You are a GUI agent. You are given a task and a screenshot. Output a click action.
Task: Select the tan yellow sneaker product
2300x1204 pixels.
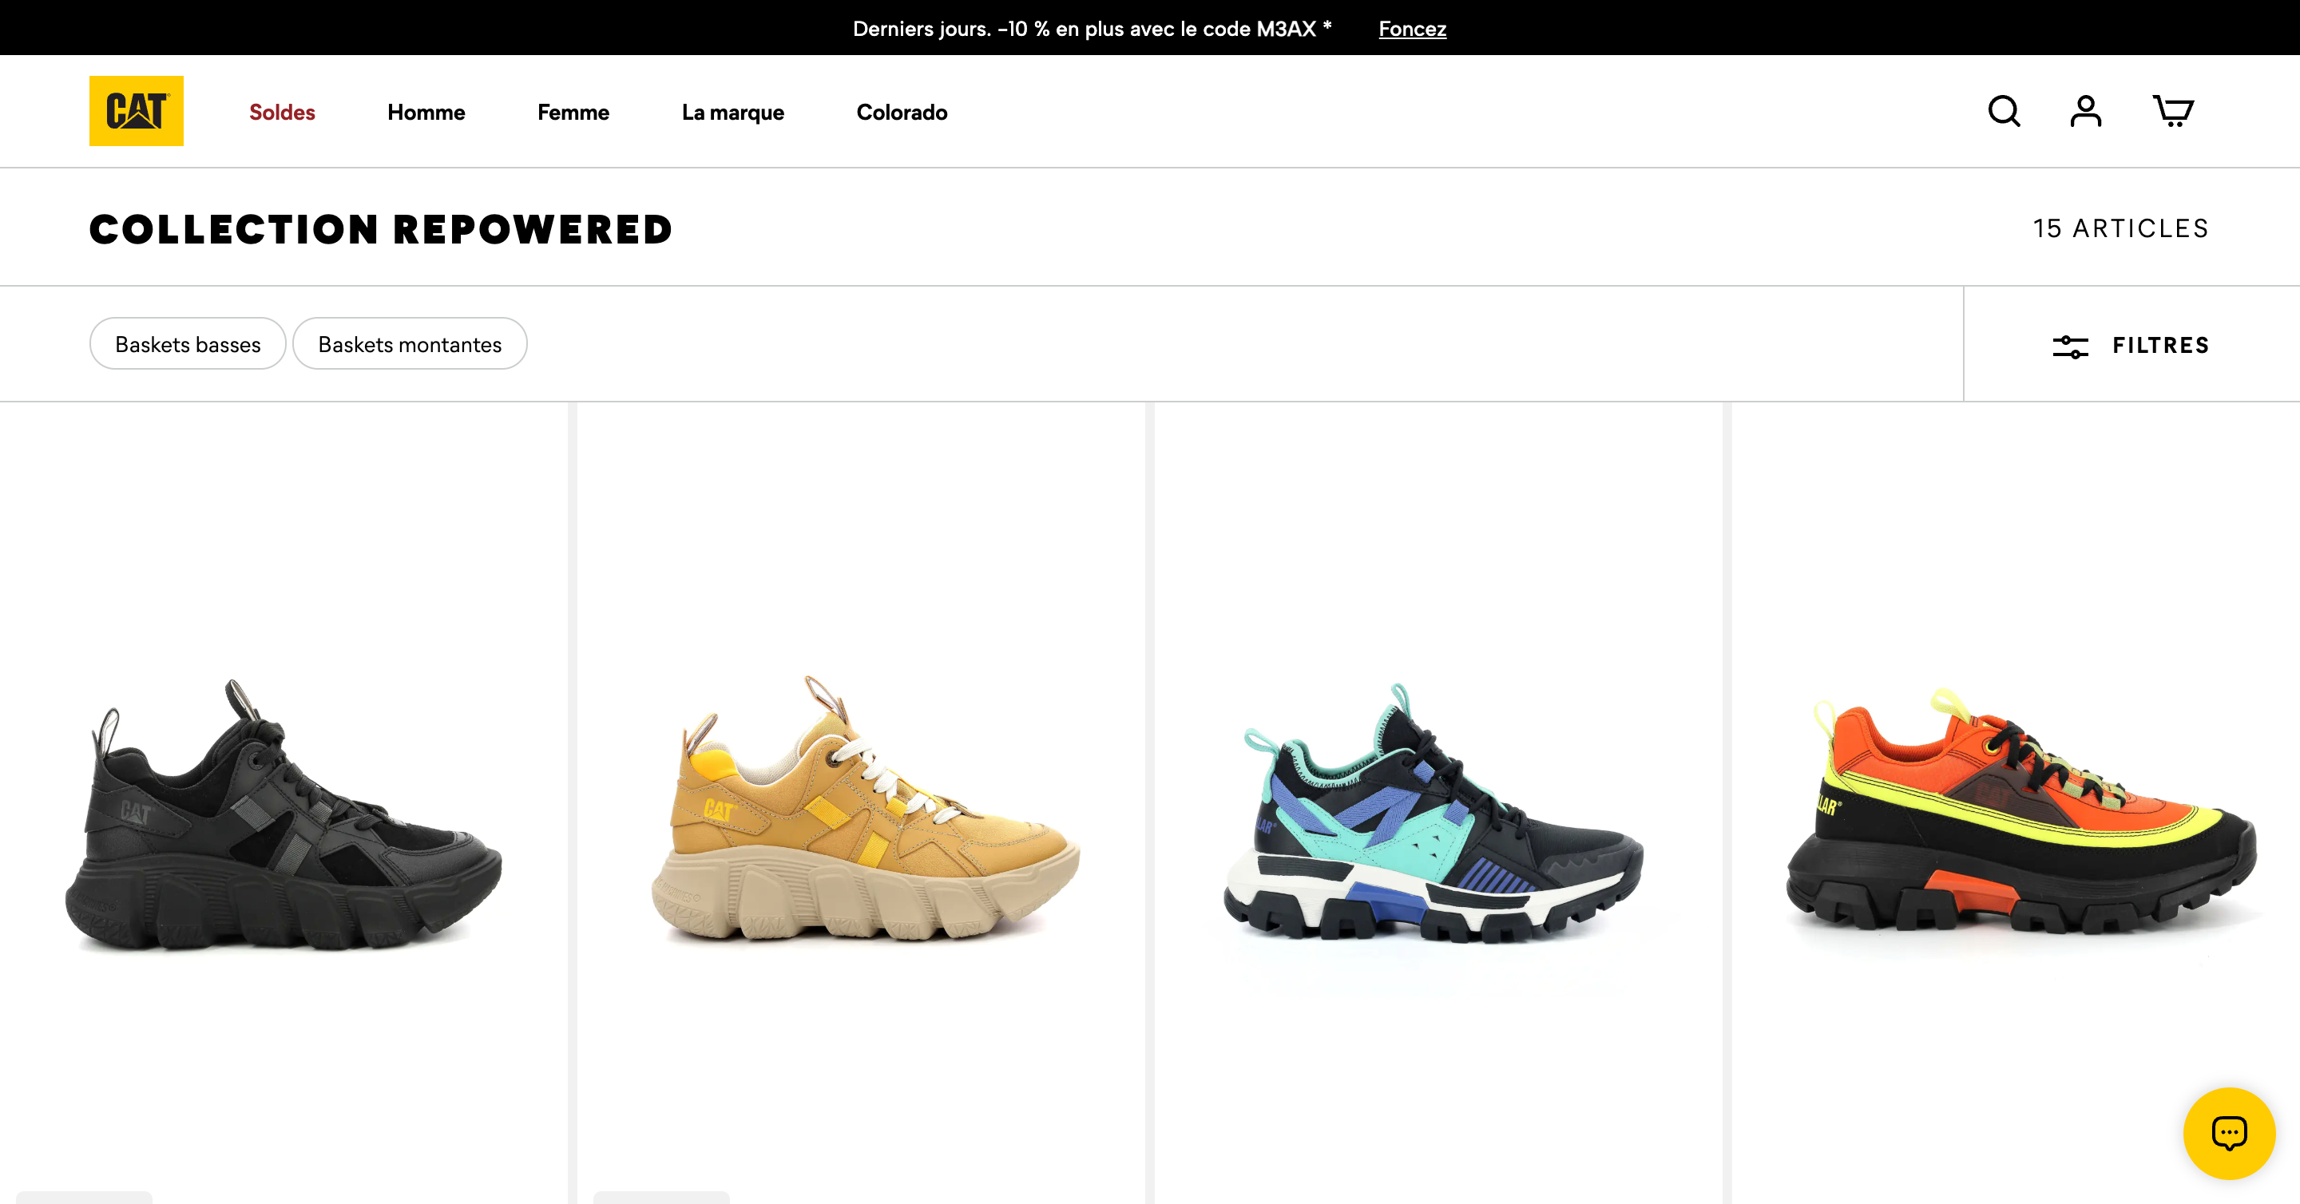pyautogui.click(x=864, y=808)
